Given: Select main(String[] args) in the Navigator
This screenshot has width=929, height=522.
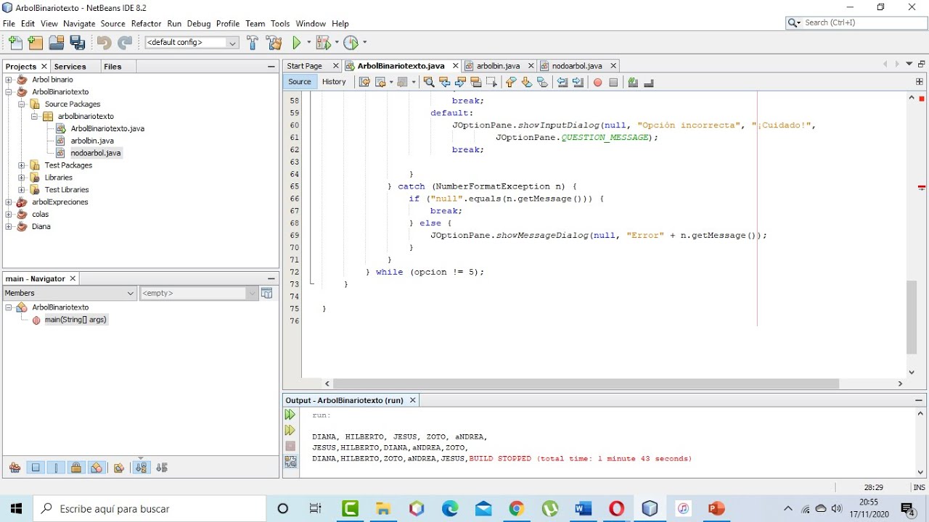Looking at the screenshot, I should tap(75, 320).
